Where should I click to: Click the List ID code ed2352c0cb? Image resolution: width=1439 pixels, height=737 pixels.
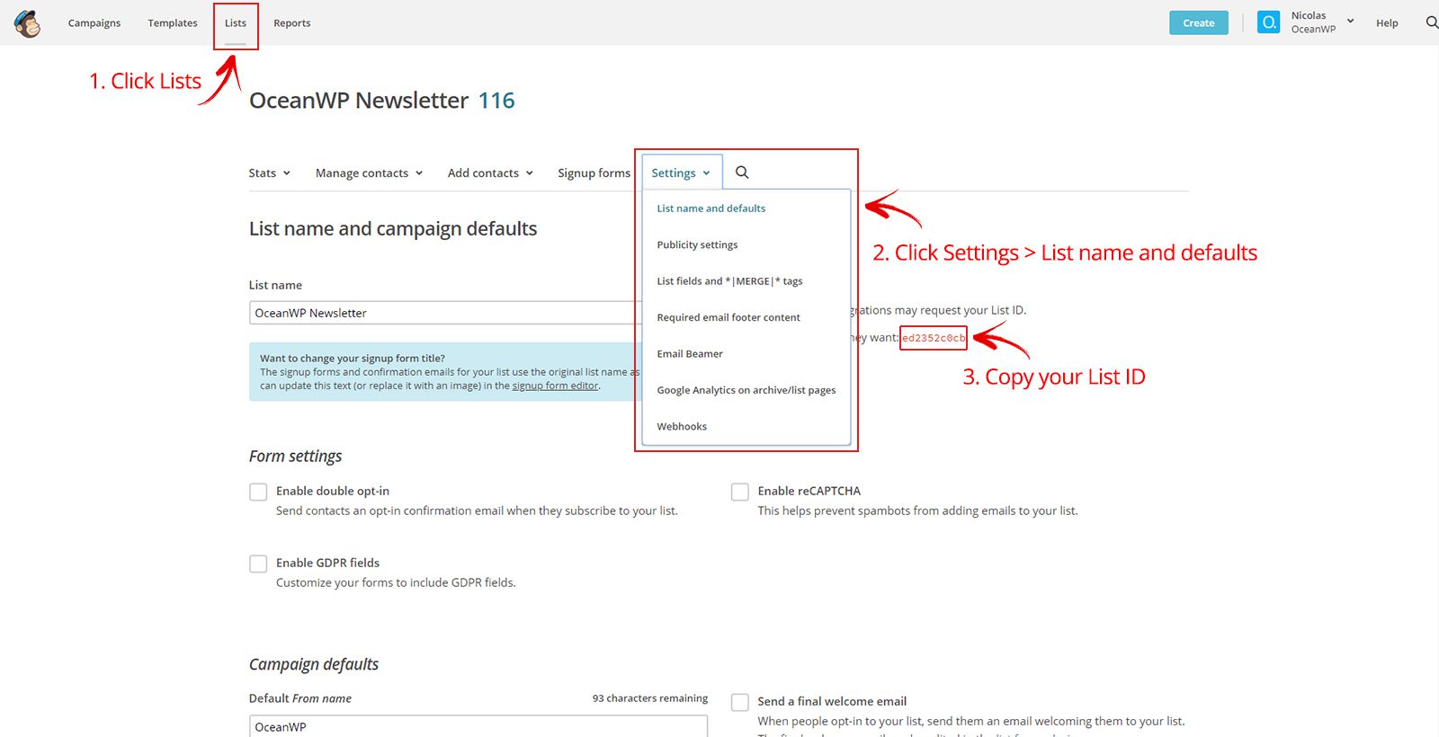pos(934,338)
